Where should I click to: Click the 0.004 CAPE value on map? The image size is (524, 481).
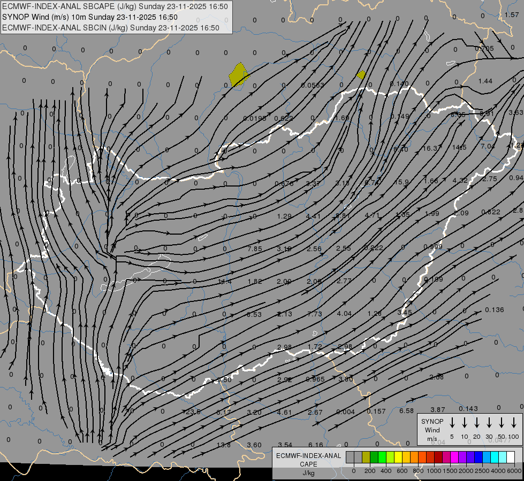click(x=346, y=412)
